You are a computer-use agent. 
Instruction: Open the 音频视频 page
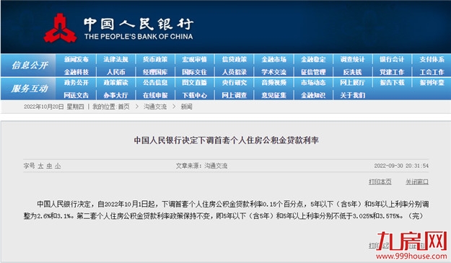(273, 83)
